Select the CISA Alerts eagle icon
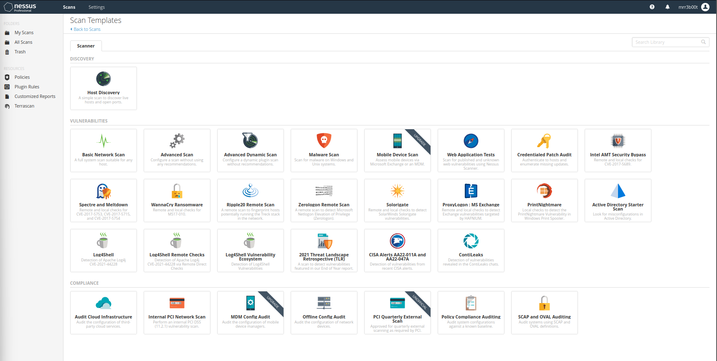Screen dimensions: 717x361 click(x=398, y=241)
